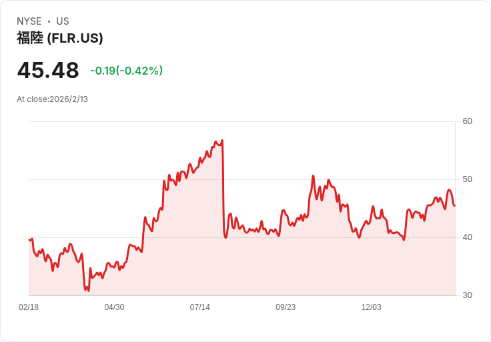Click the rightmost end of the price line
Screen dimensions: 491x342
click(x=455, y=205)
